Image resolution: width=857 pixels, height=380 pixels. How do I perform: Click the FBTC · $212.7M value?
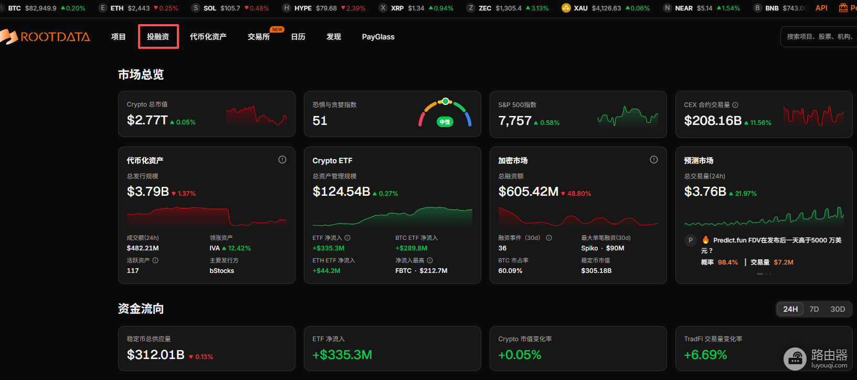421,271
